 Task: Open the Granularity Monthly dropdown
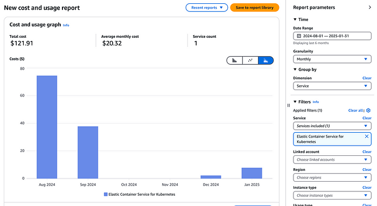pyautogui.click(x=332, y=59)
